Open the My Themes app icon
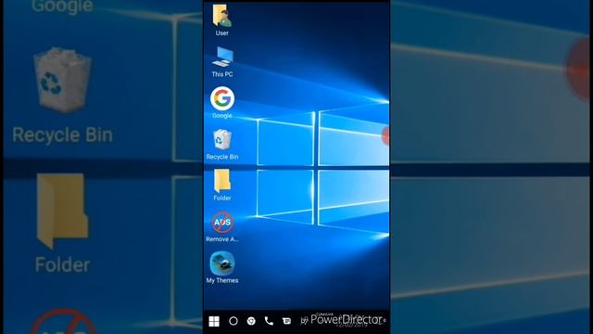This screenshot has width=593, height=334. pyautogui.click(x=222, y=263)
